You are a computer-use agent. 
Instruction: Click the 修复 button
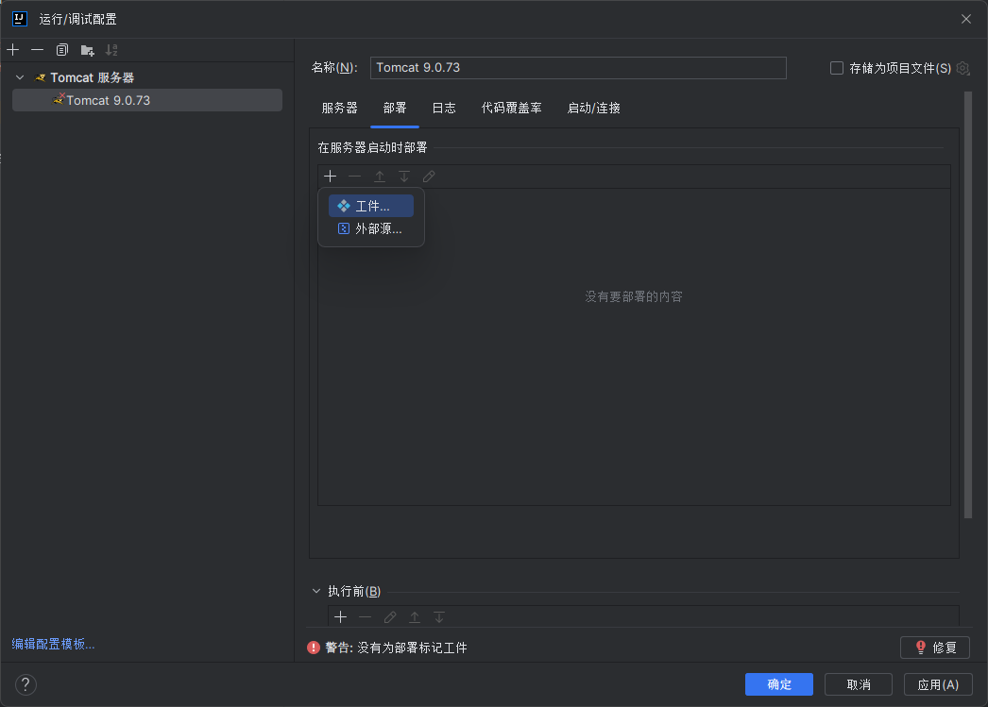(x=935, y=648)
